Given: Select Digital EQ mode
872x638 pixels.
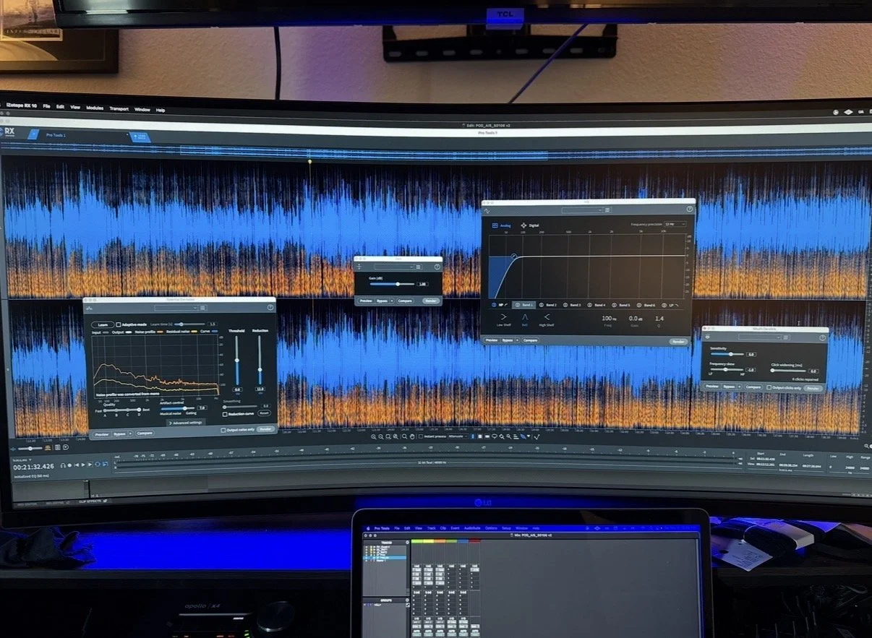Looking at the screenshot, I should (530, 225).
